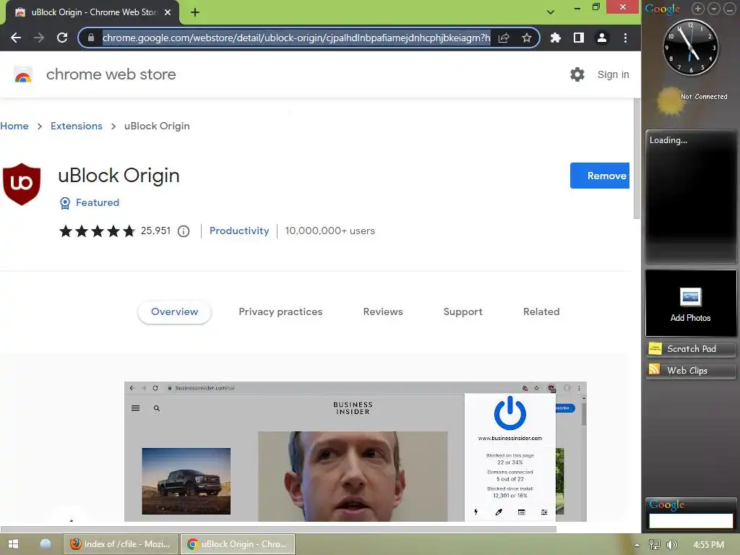Click the browser forward arrow
This screenshot has width=740, height=555.
point(39,38)
